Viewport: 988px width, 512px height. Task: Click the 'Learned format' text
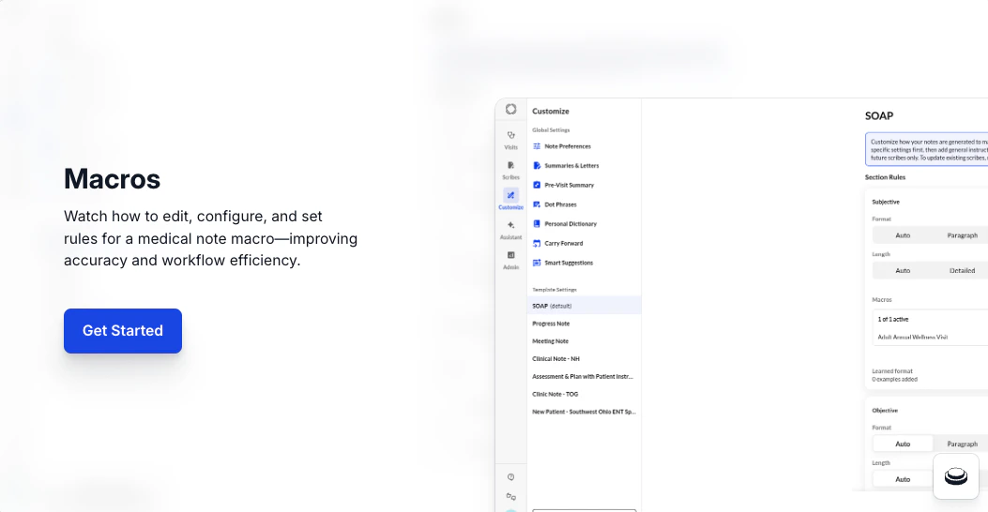(891, 371)
